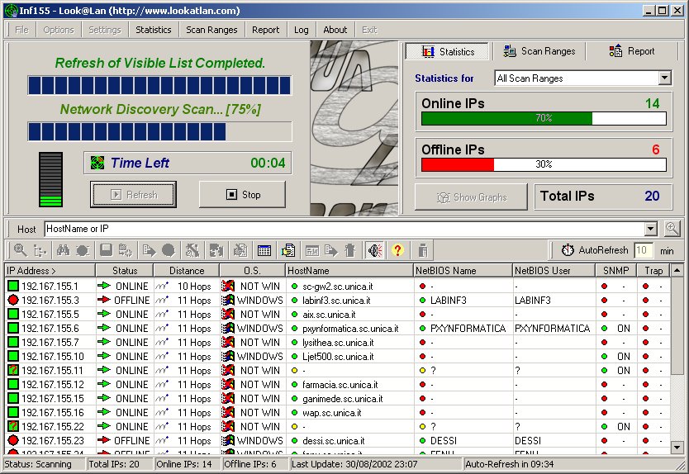The height and width of the screenshot is (474, 689).
Task: Open the Statistics menu
Action: (x=154, y=30)
